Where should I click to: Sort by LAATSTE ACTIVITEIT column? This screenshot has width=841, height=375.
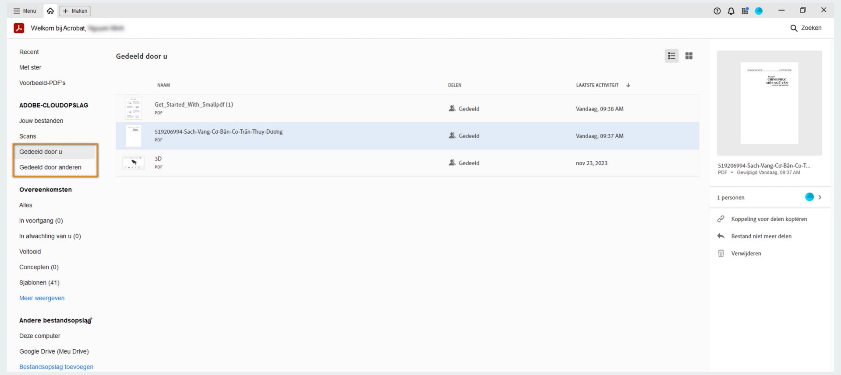coord(597,85)
